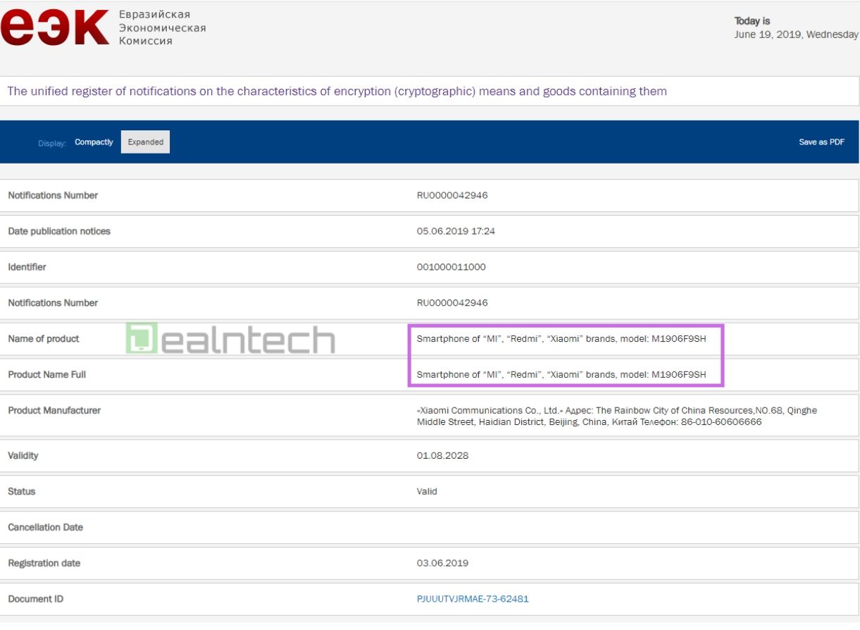Select status value Valid
This screenshot has width=860, height=630.
pos(427,492)
